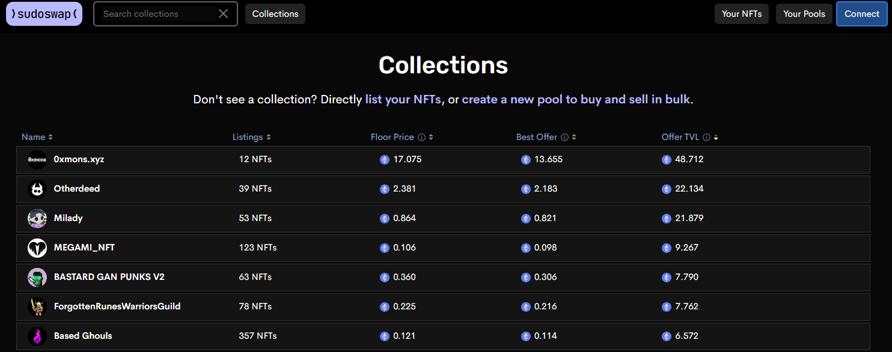Image resolution: width=892 pixels, height=352 pixels.
Task: Click ETH icon beside 0.098 best offer
Action: 526,248
